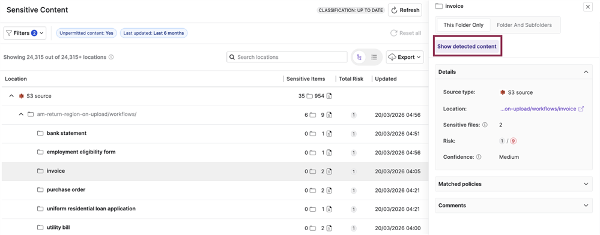600x235 pixels.
Task: Select the purchase order folder row
Action: click(214, 190)
